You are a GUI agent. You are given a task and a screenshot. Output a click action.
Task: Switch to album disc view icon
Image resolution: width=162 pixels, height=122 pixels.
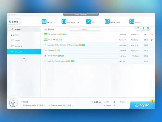[x=148, y=28]
